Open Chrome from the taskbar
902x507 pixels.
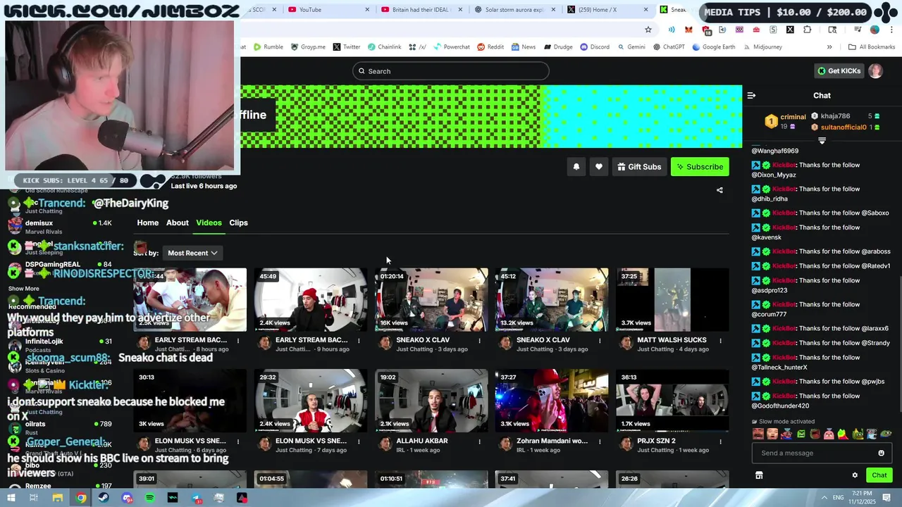click(81, 498)
